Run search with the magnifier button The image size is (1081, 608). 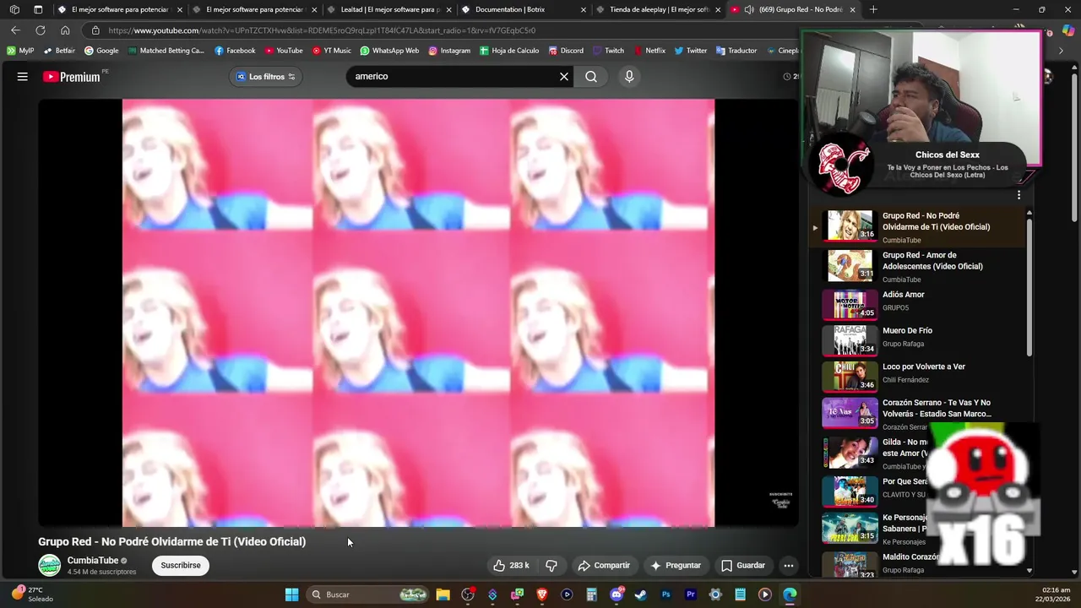click(591, 77)
